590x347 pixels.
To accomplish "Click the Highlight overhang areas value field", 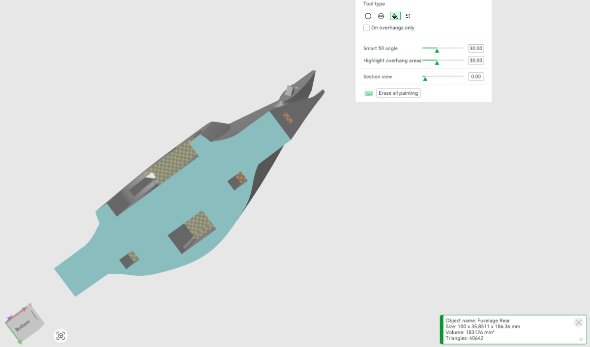I will tap(476, 60).
